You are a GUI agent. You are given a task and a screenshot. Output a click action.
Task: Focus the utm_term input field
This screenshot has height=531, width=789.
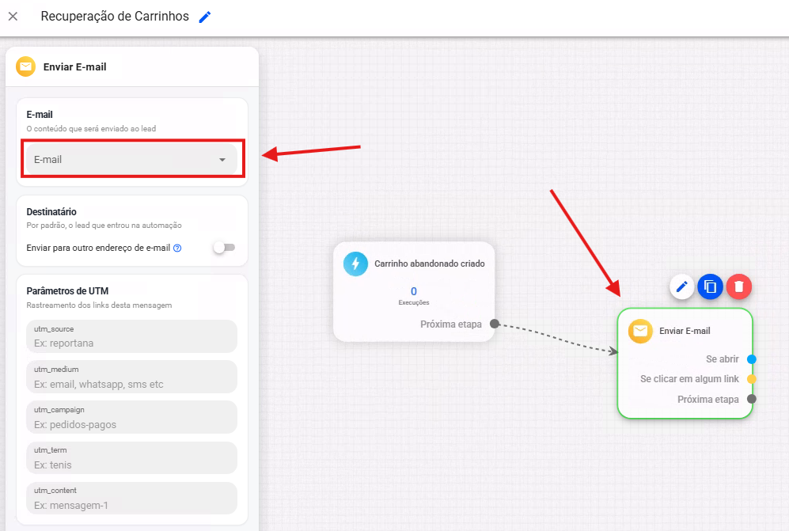131,457
